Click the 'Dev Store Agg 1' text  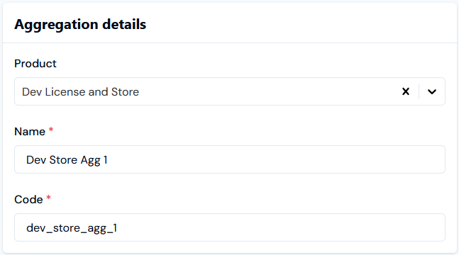[67, 160]
